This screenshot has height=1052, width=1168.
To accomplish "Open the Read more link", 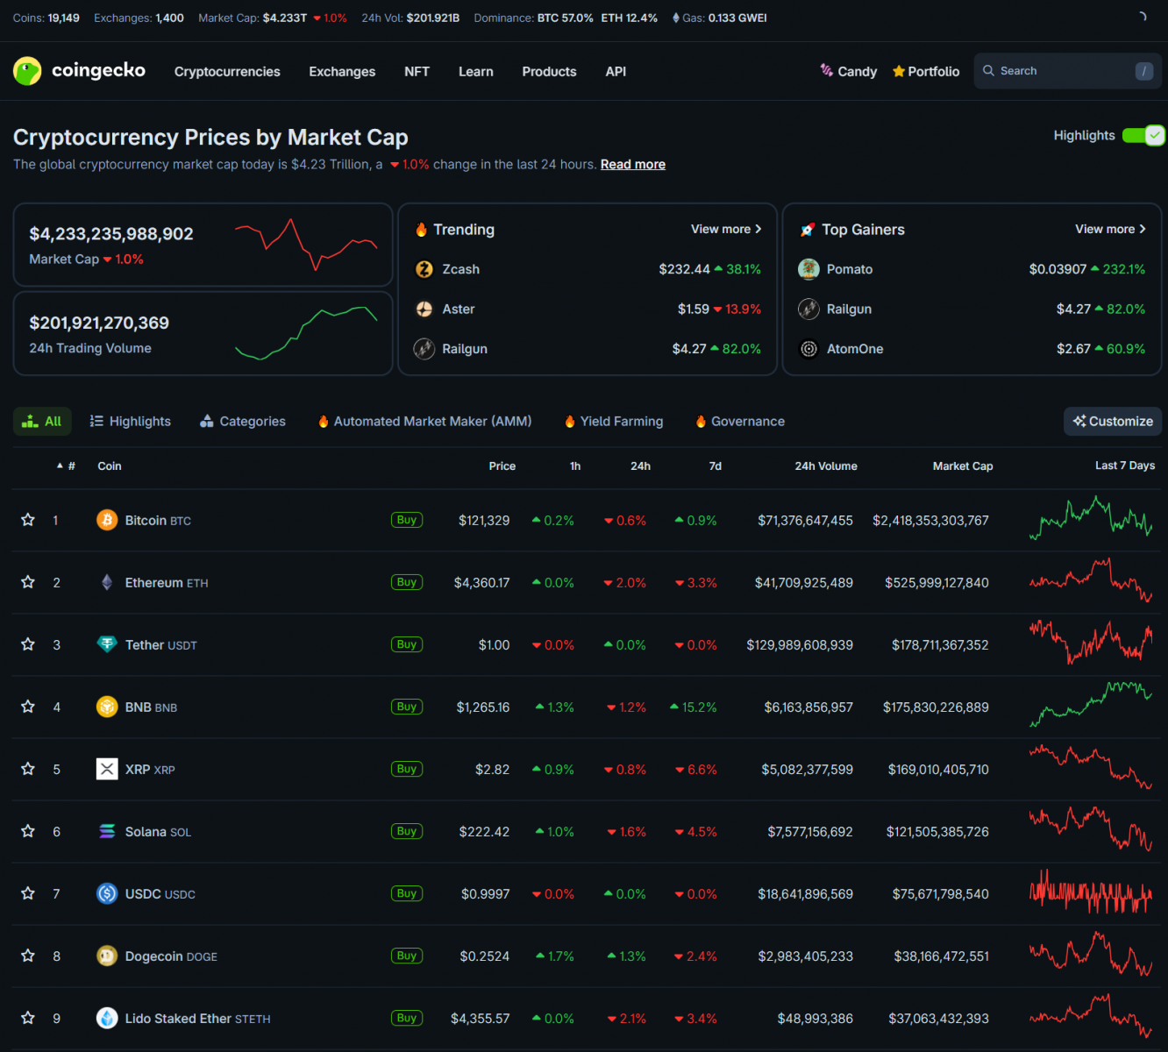I will 632,165.
